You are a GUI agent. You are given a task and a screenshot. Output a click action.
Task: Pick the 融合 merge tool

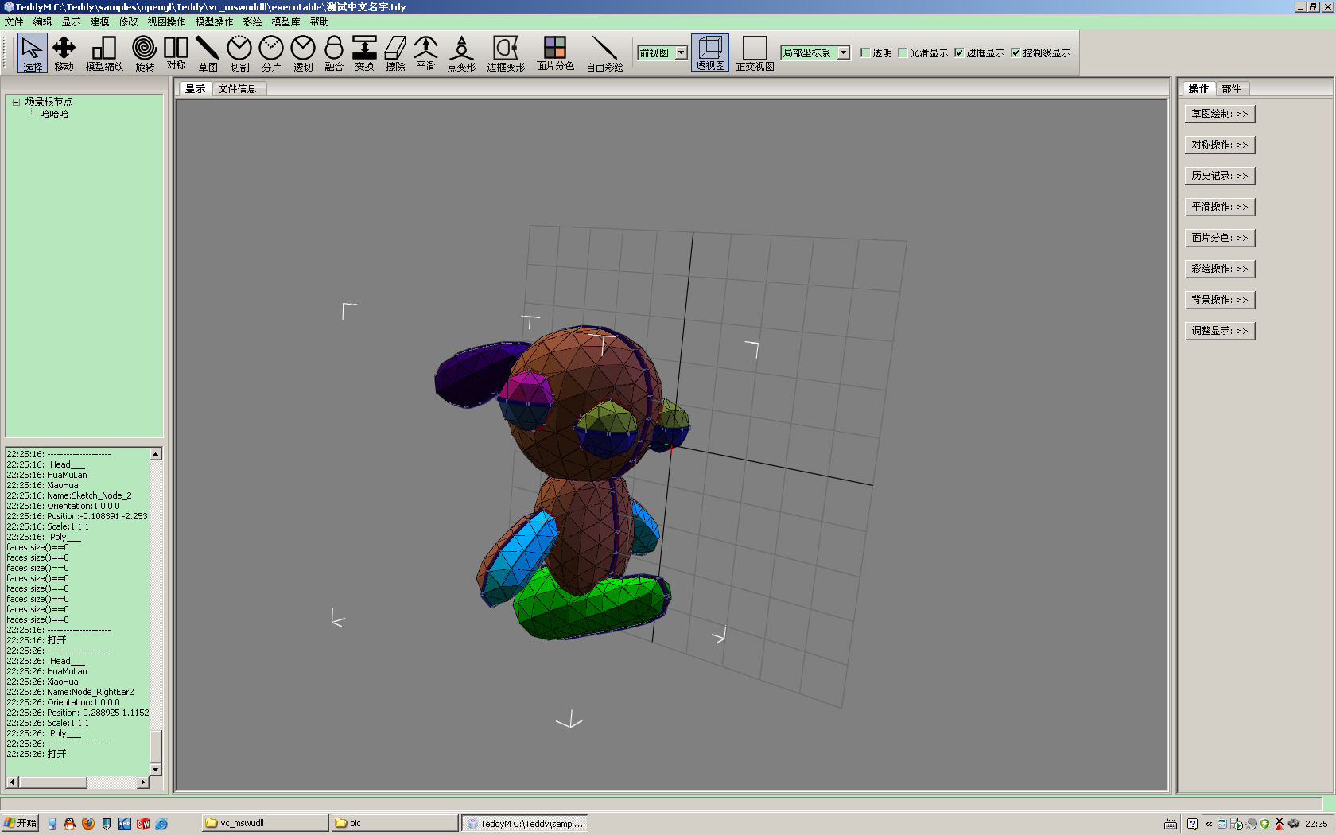[x=334, y=53]
